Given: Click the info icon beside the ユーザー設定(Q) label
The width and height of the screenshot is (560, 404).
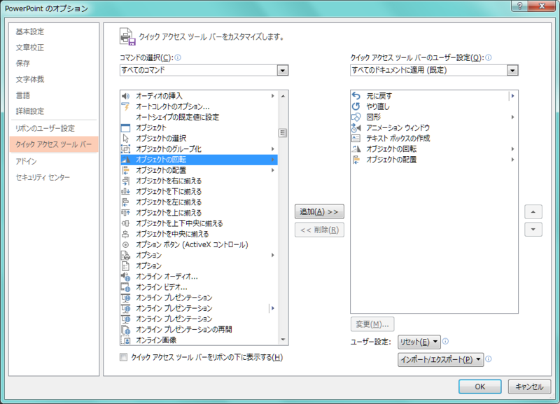Looking at the screenshot, I should [488, 57].
